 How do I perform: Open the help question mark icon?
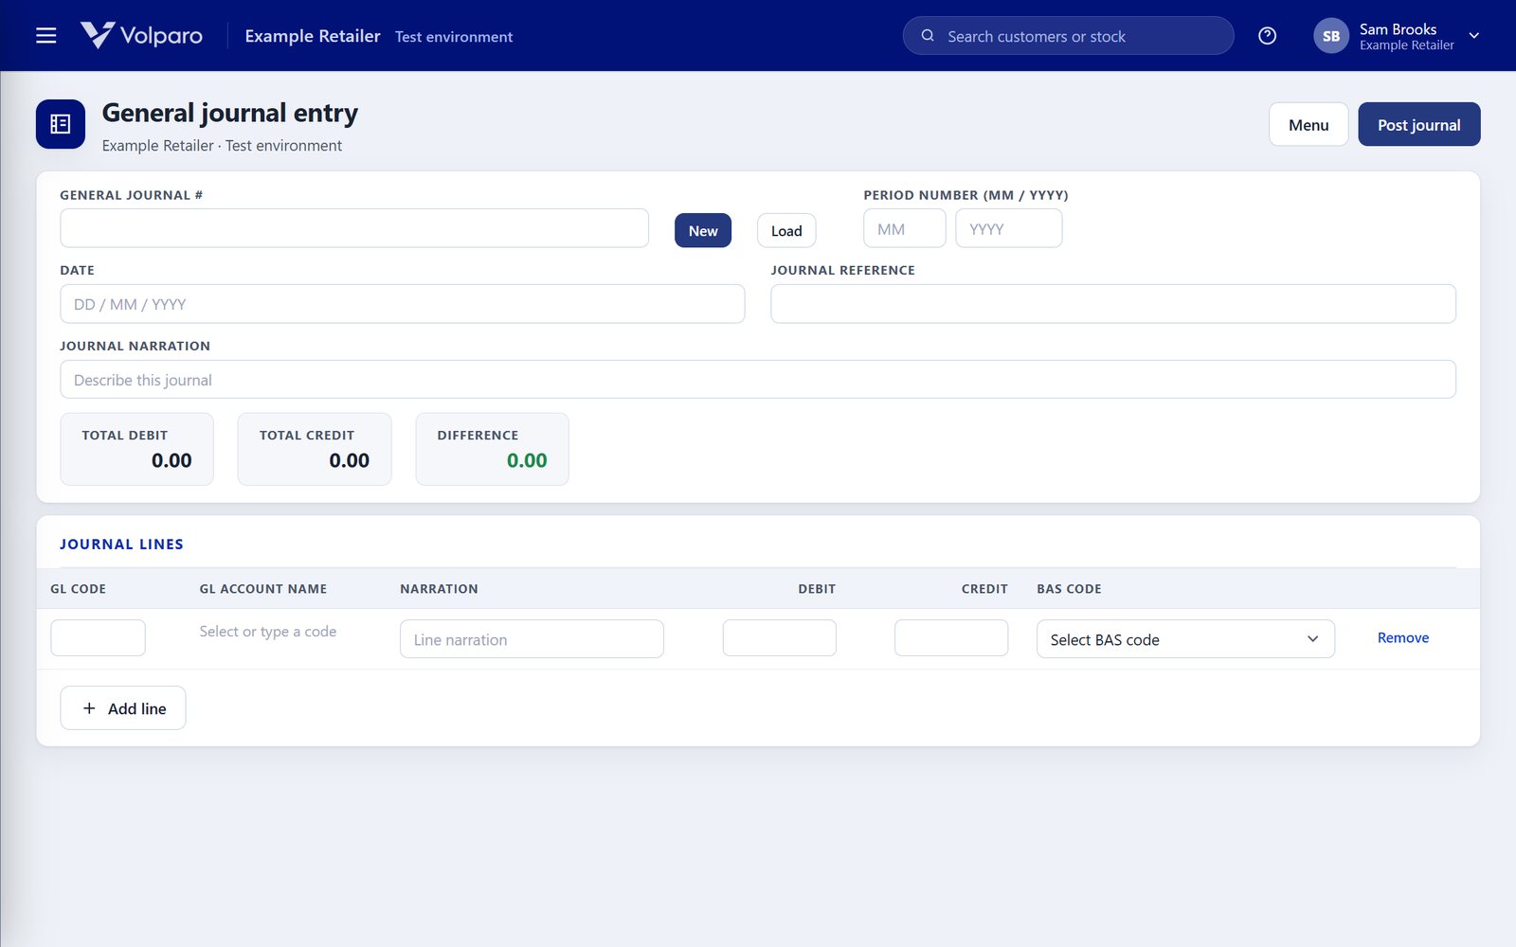(1267, 36)
